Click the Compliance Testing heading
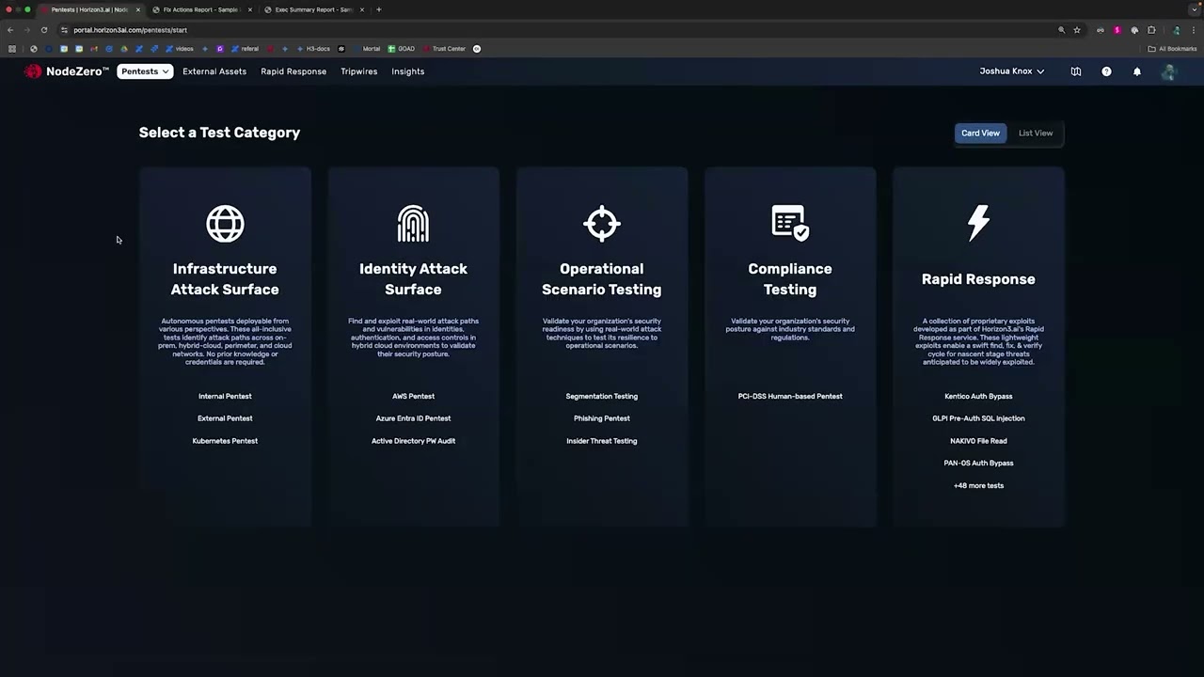This screenshot has height=677, width=1204. tap(790, 279)
